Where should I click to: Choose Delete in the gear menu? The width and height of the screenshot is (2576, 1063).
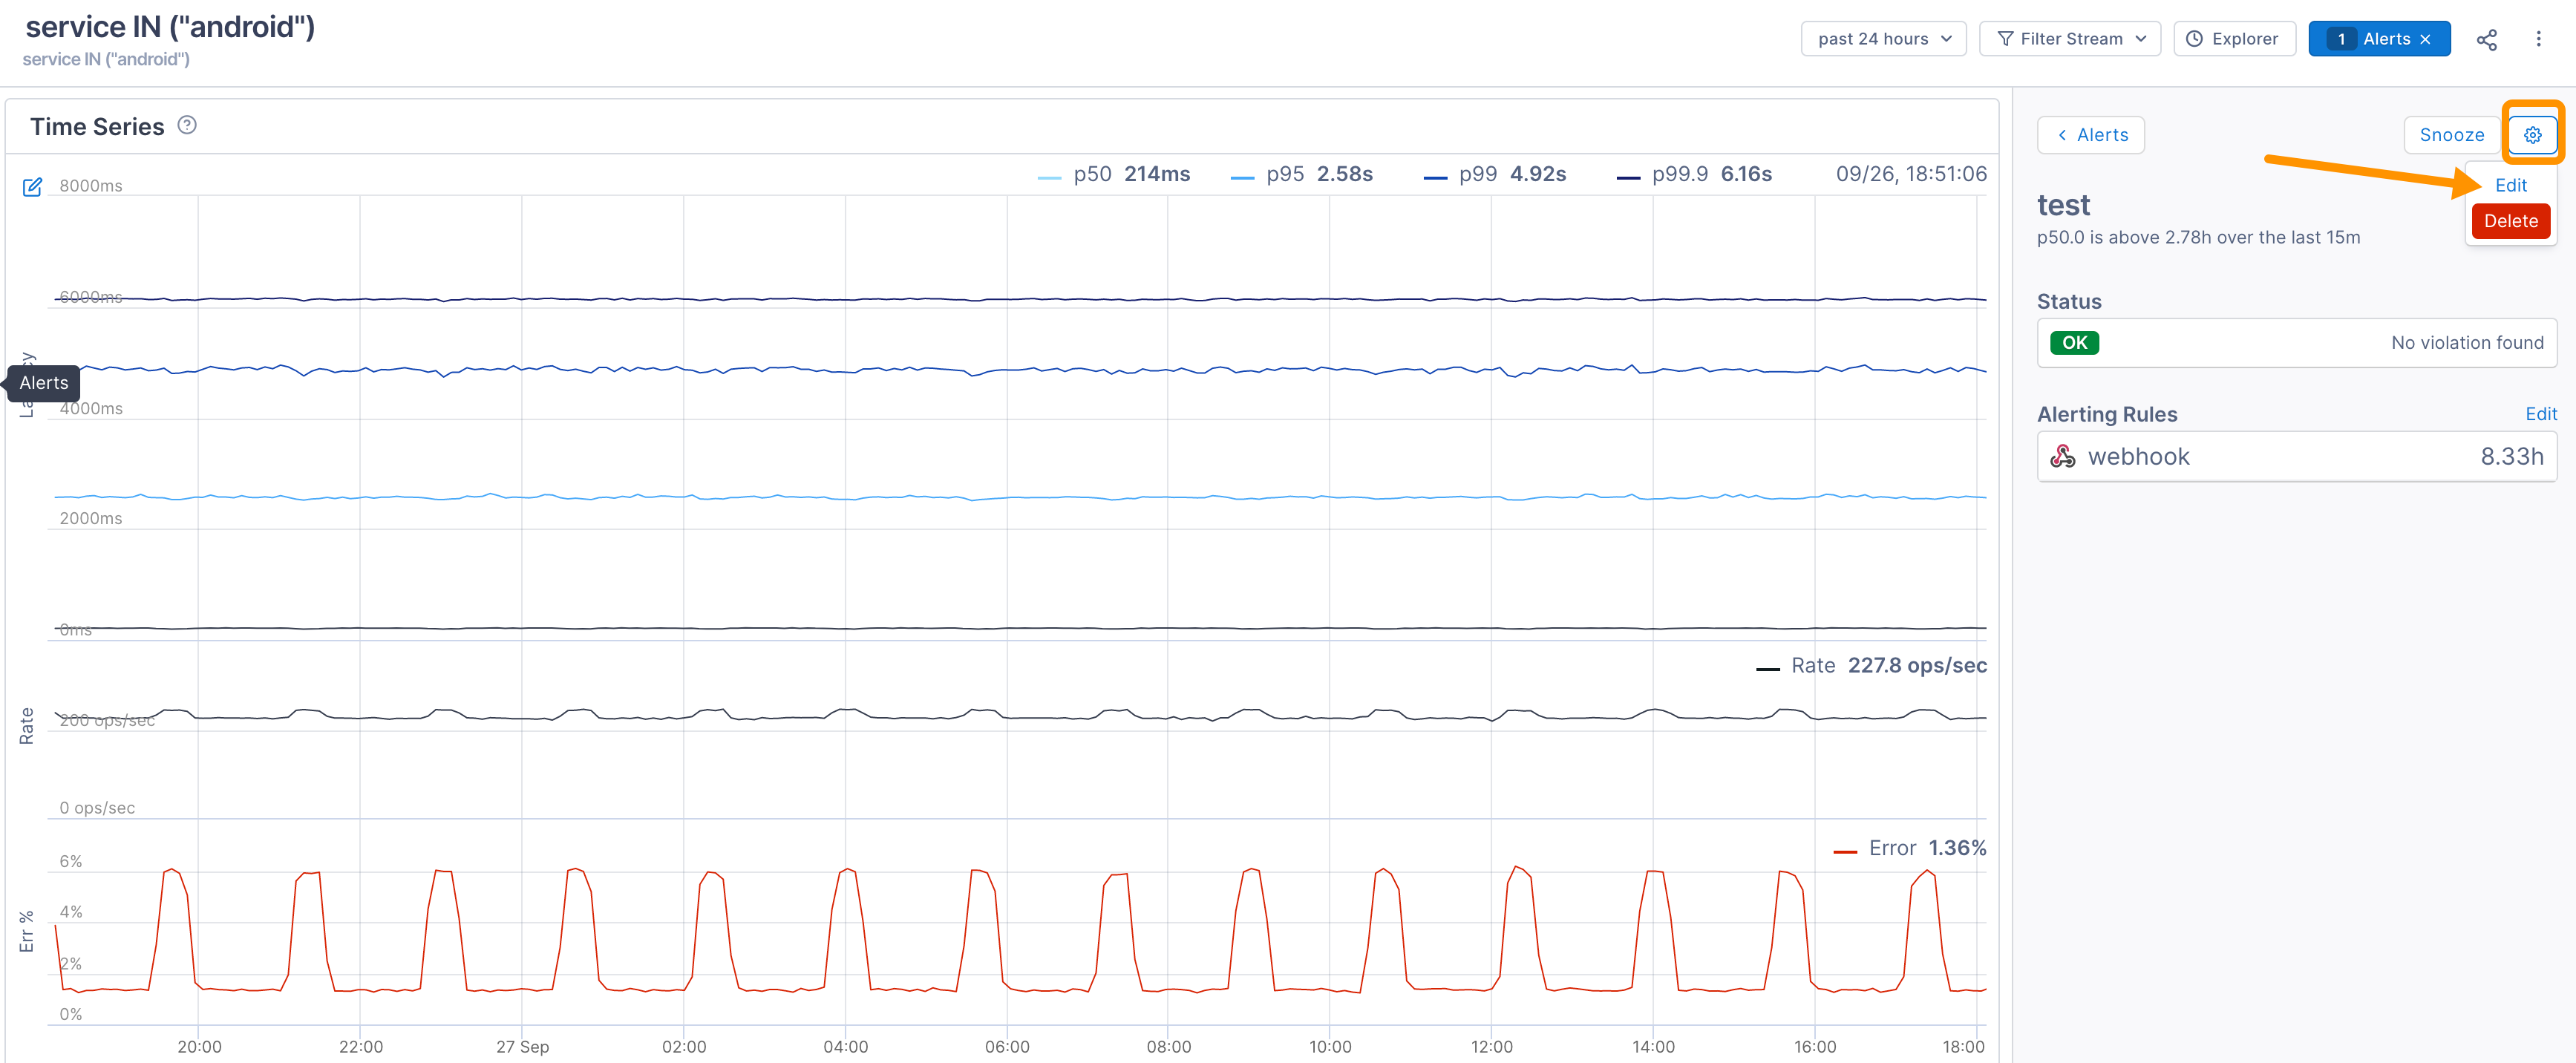[x=2510, y=221]
